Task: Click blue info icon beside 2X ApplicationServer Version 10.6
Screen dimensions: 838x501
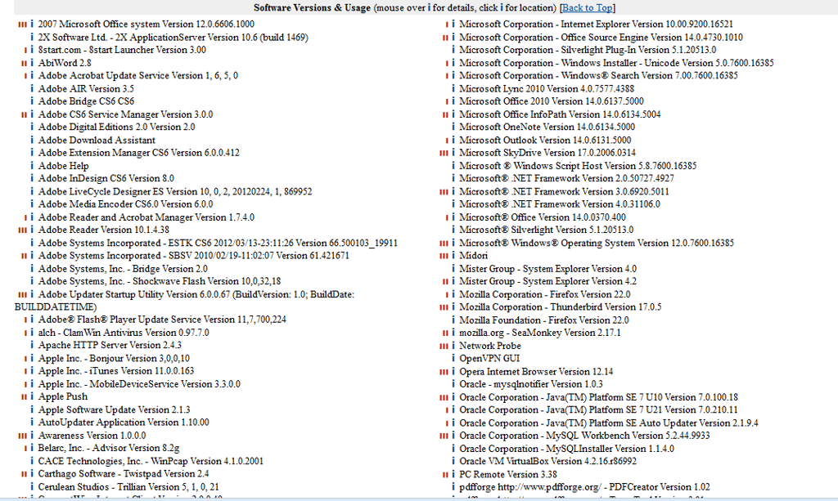Action: coord(32,38)
